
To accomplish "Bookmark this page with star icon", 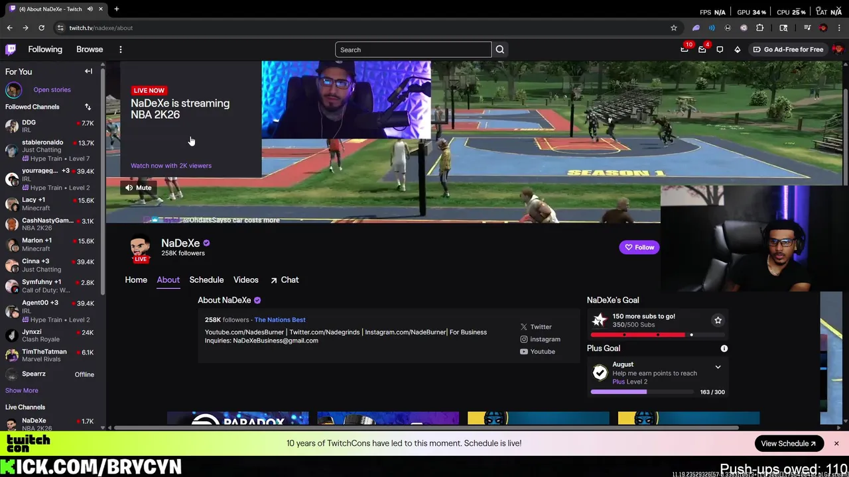I will 674,28.
